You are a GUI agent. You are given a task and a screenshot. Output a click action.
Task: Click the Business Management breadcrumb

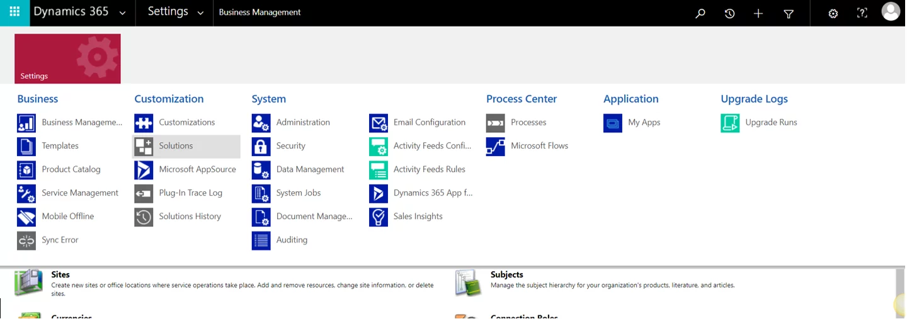coord(260,13)
